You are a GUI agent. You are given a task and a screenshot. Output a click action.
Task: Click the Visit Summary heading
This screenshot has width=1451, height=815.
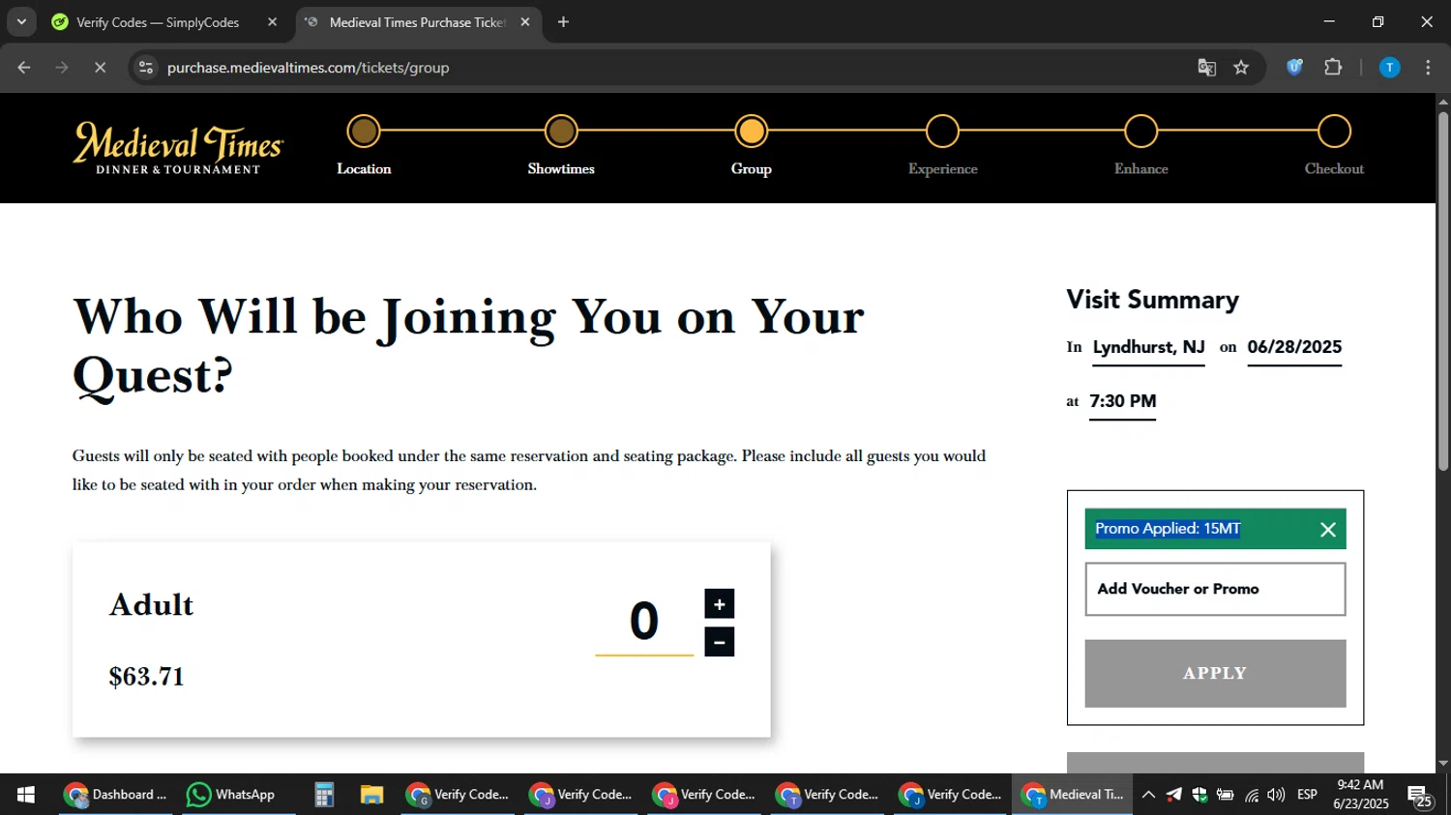pyautogui.click(x=1152, y=300)
